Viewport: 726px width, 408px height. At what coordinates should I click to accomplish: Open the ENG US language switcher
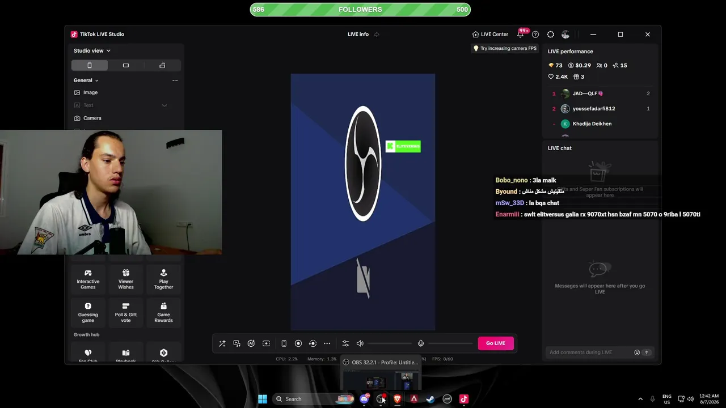667,399
